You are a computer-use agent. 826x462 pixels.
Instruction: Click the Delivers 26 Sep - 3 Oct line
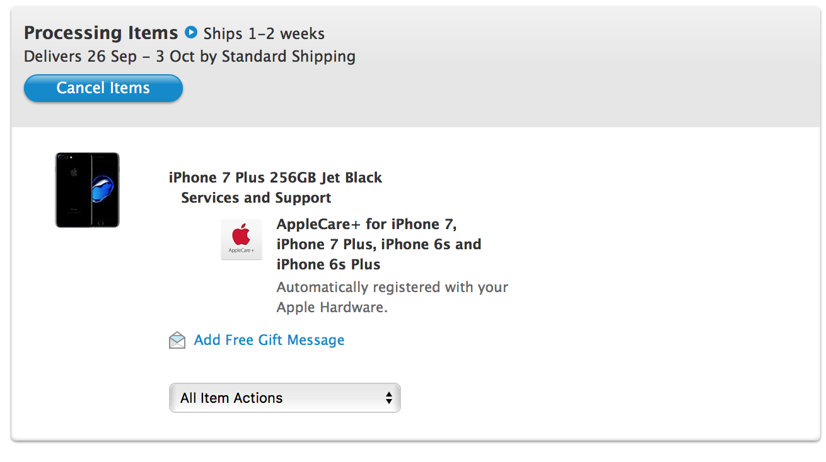click(190, 57)
